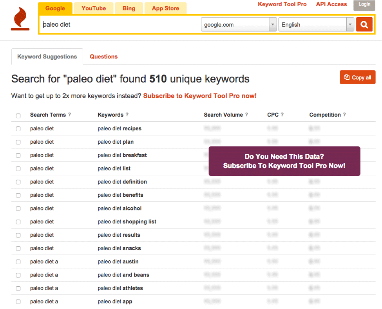This screenshot has height=309, width=382.
Task: Click the keyword paleo diet benefits
Action: pyautogui.click(x=120, y=195)
